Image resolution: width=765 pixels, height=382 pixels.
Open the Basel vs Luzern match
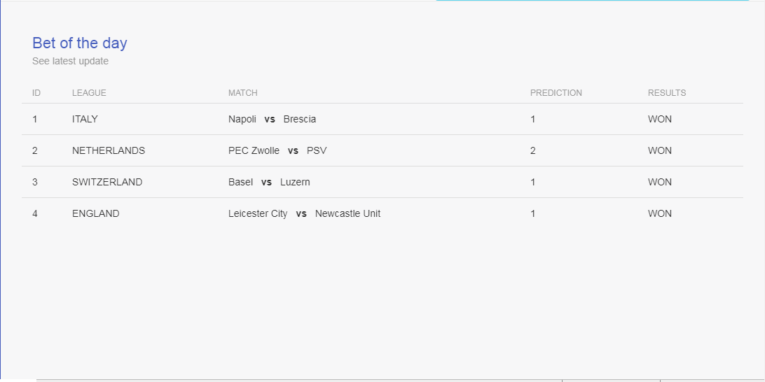tap(269, 182)
